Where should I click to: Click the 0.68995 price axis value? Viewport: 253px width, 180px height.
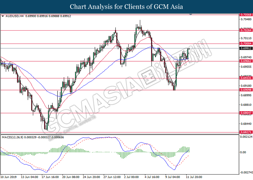246,95
